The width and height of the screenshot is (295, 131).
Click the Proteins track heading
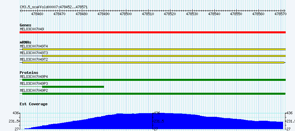tap(29, 73)
